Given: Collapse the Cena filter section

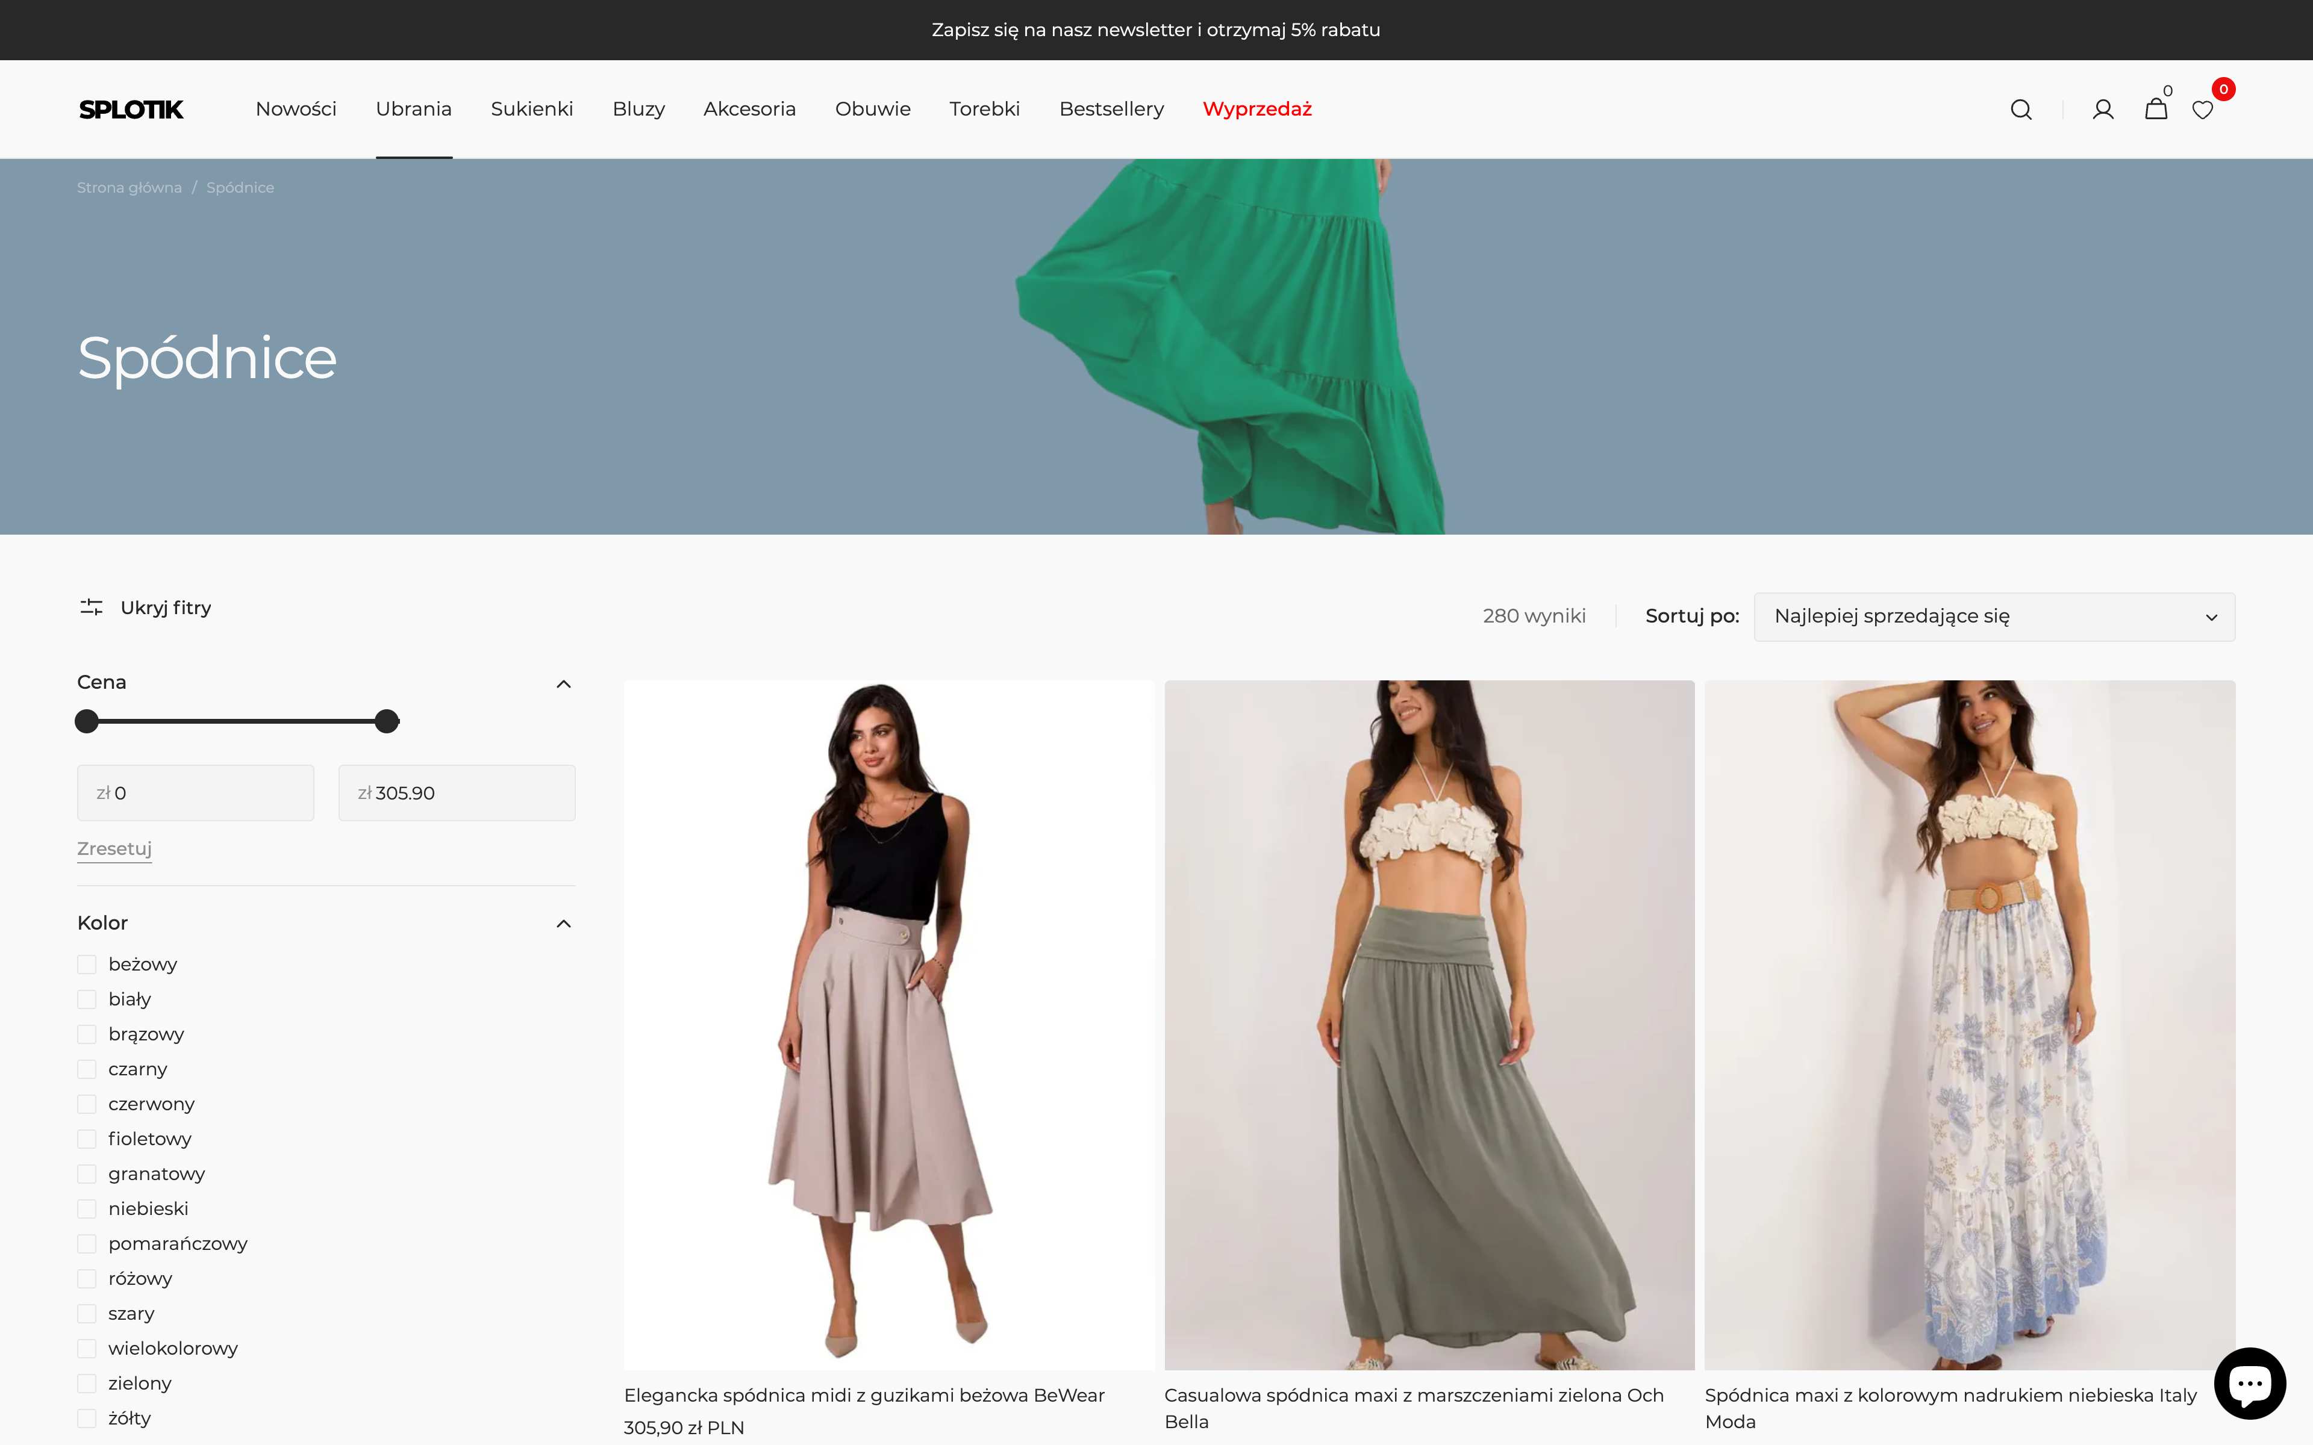Looking at the screenshot, I should point(563,683).
